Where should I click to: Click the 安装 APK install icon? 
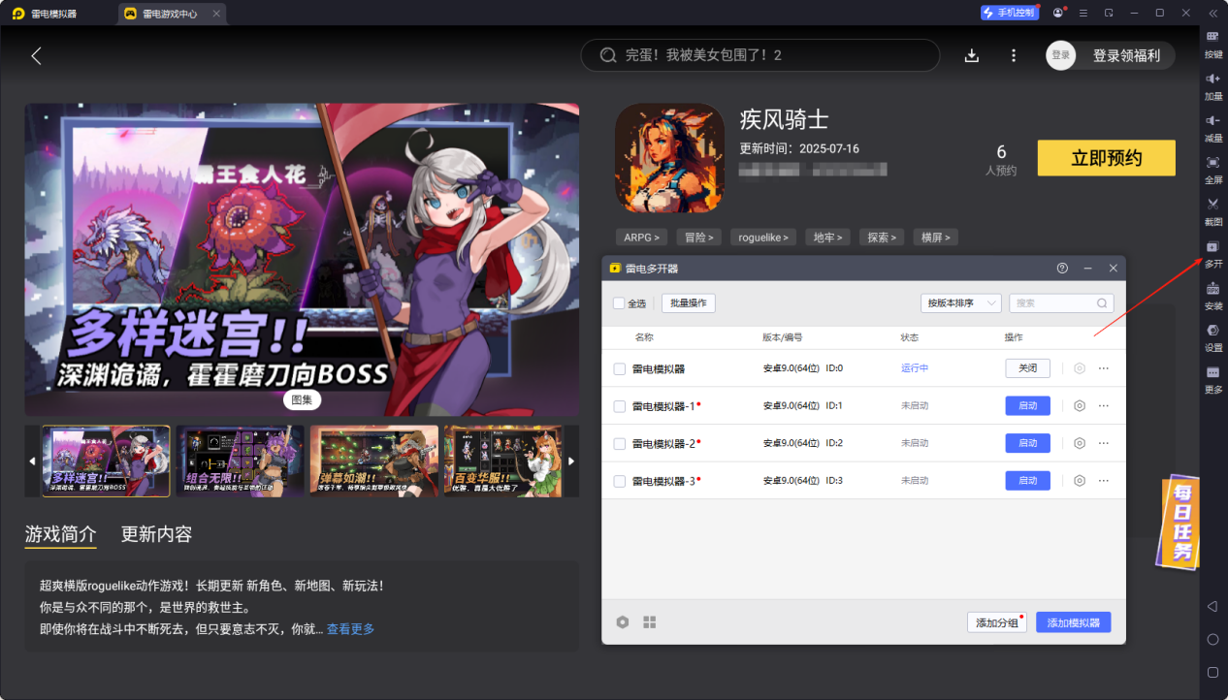(1212, 294)
